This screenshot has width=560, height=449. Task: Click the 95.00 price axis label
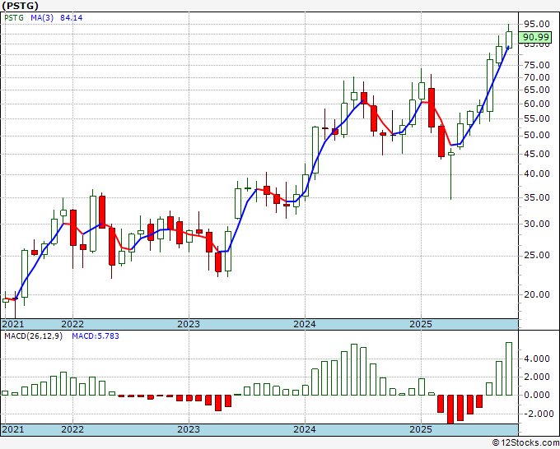pos(536,24)
